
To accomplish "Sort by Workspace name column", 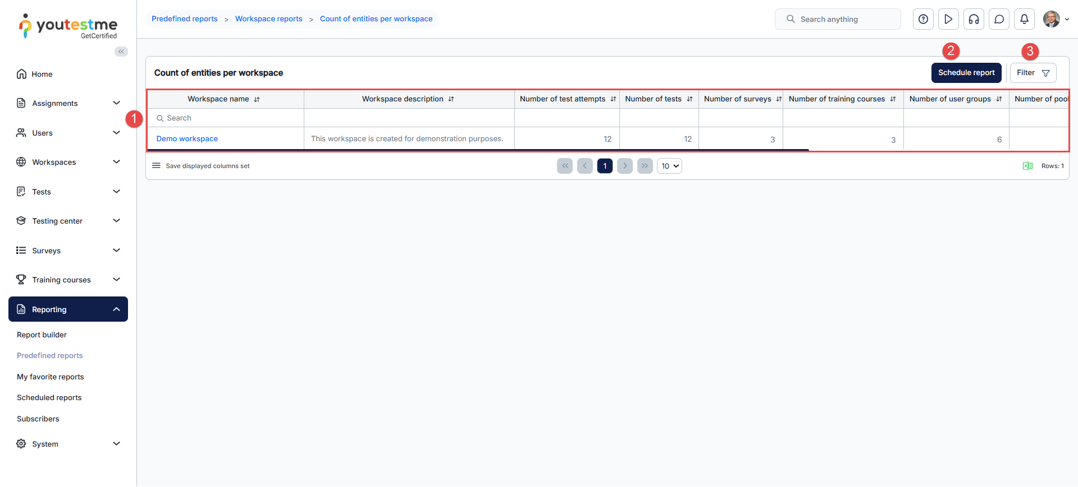I will 257,99.
